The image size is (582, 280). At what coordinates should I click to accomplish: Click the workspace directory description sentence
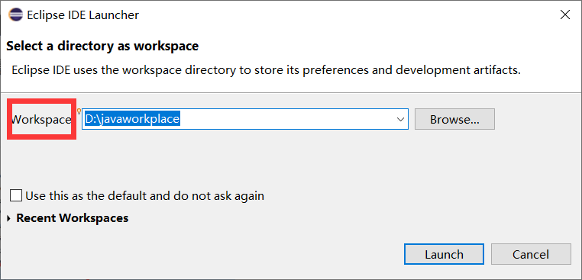point(266,70)
